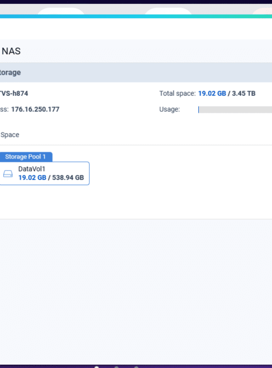Image resolution: width=272 pixels, height=368 pixels.
Task: Click the DataVol1 volume name
Action: tap(32, 169)
